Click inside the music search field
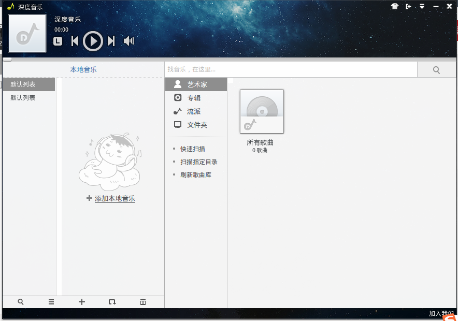The width and height of the screenshot is (458, 321). pos(291,69)
